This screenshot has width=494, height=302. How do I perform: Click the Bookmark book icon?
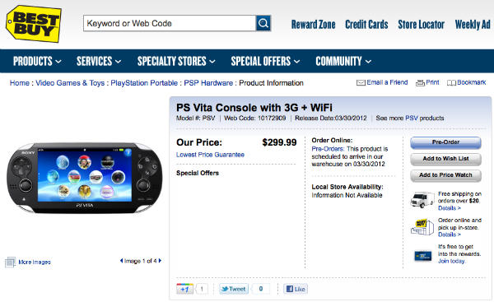point(451,83)
